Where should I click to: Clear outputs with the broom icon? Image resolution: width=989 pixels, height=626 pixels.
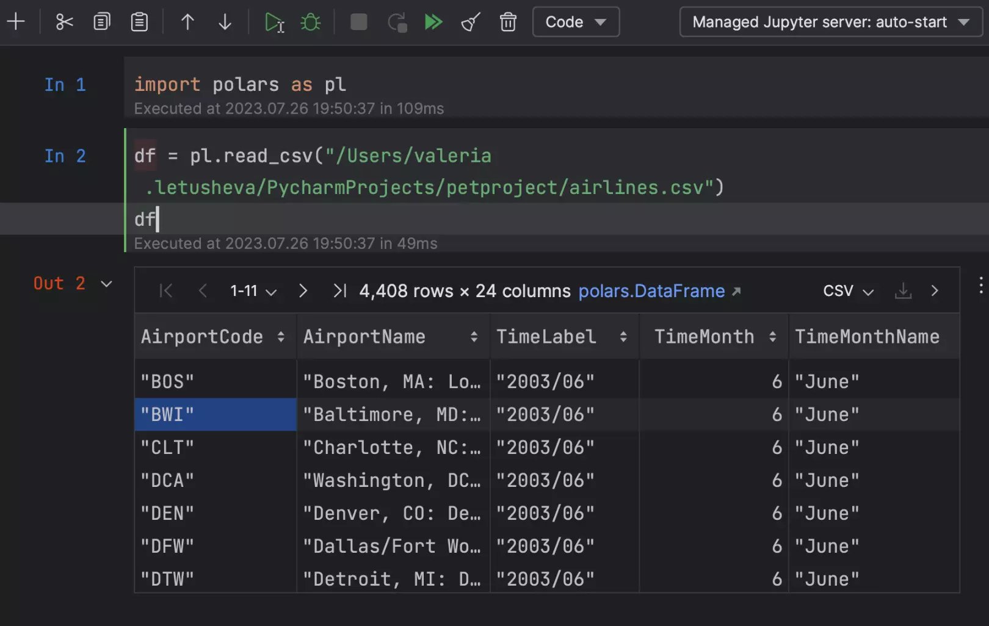pyautogui.click(x=471, y=22)
